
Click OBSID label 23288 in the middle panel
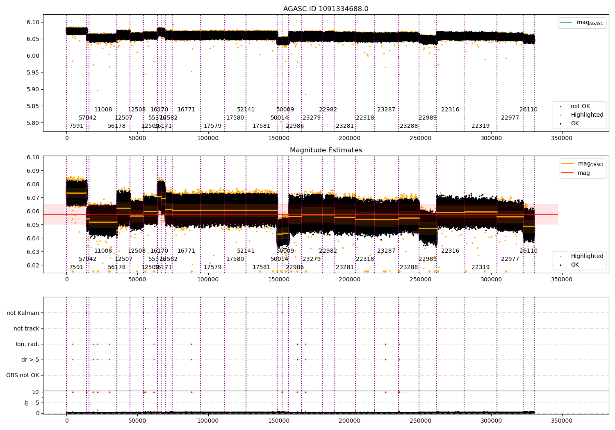[x=409, y=267]
